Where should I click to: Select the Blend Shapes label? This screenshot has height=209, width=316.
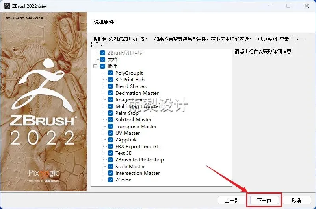point(131,86)
